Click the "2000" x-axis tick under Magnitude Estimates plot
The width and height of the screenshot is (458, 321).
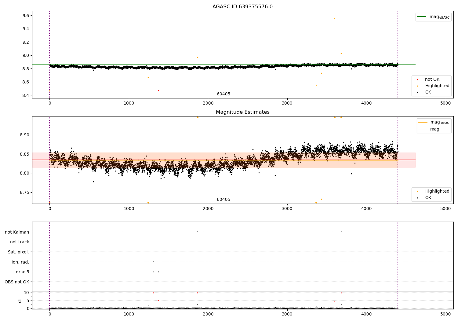208,208
